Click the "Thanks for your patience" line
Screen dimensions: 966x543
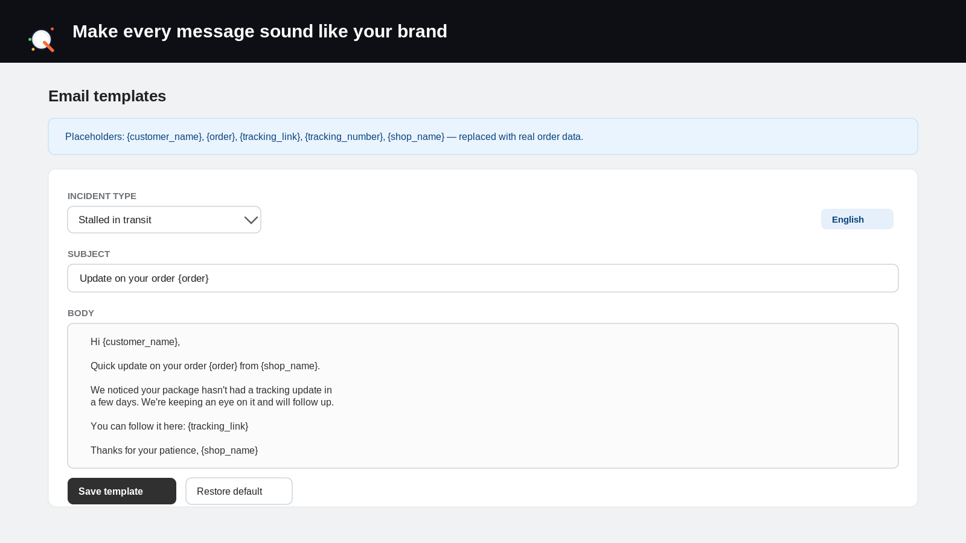pos(174,450)
